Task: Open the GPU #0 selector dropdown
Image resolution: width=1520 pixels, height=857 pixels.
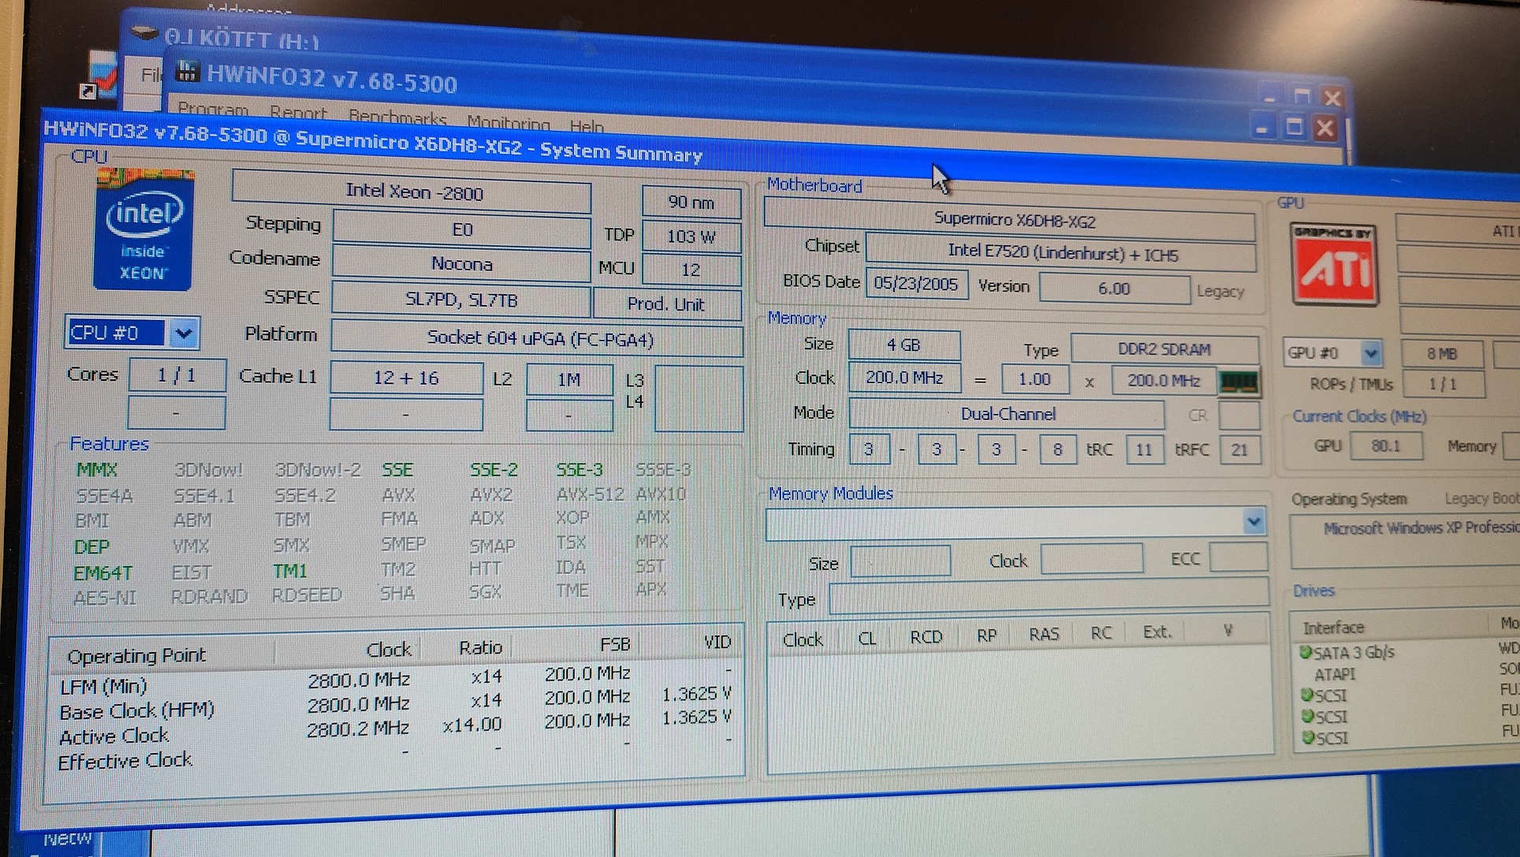Action: 1371,352
